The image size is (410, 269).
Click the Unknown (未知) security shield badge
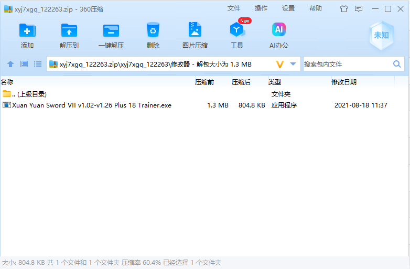tap(382, 36)
